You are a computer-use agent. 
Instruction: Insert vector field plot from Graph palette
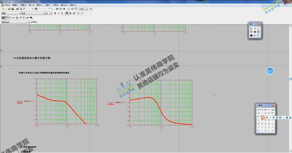[258, 35]
